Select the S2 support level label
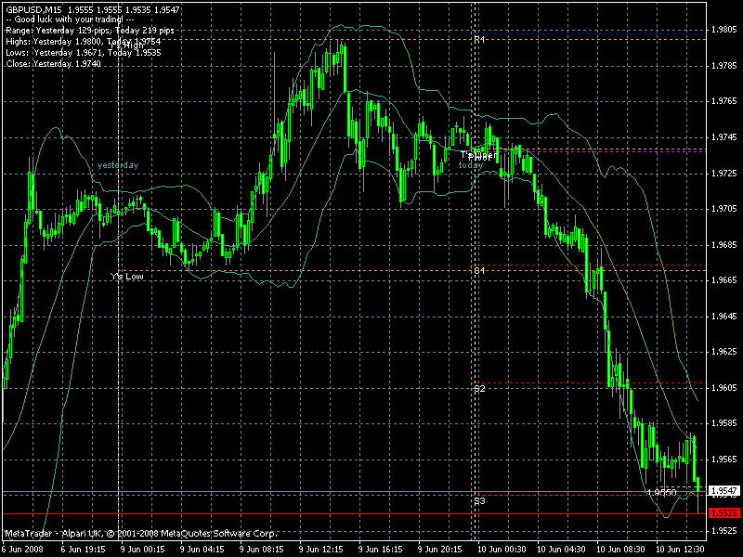 click(479, 389)
